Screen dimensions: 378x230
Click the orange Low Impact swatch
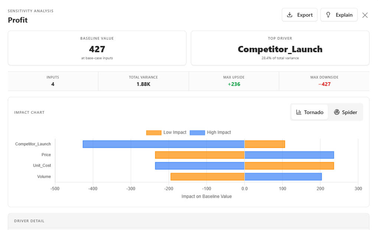coord(154,133)
